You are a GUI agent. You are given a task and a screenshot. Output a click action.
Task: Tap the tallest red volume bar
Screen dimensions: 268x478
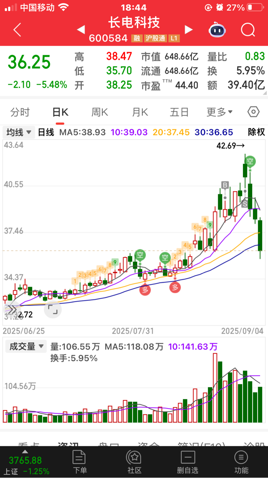coord(215,388)
